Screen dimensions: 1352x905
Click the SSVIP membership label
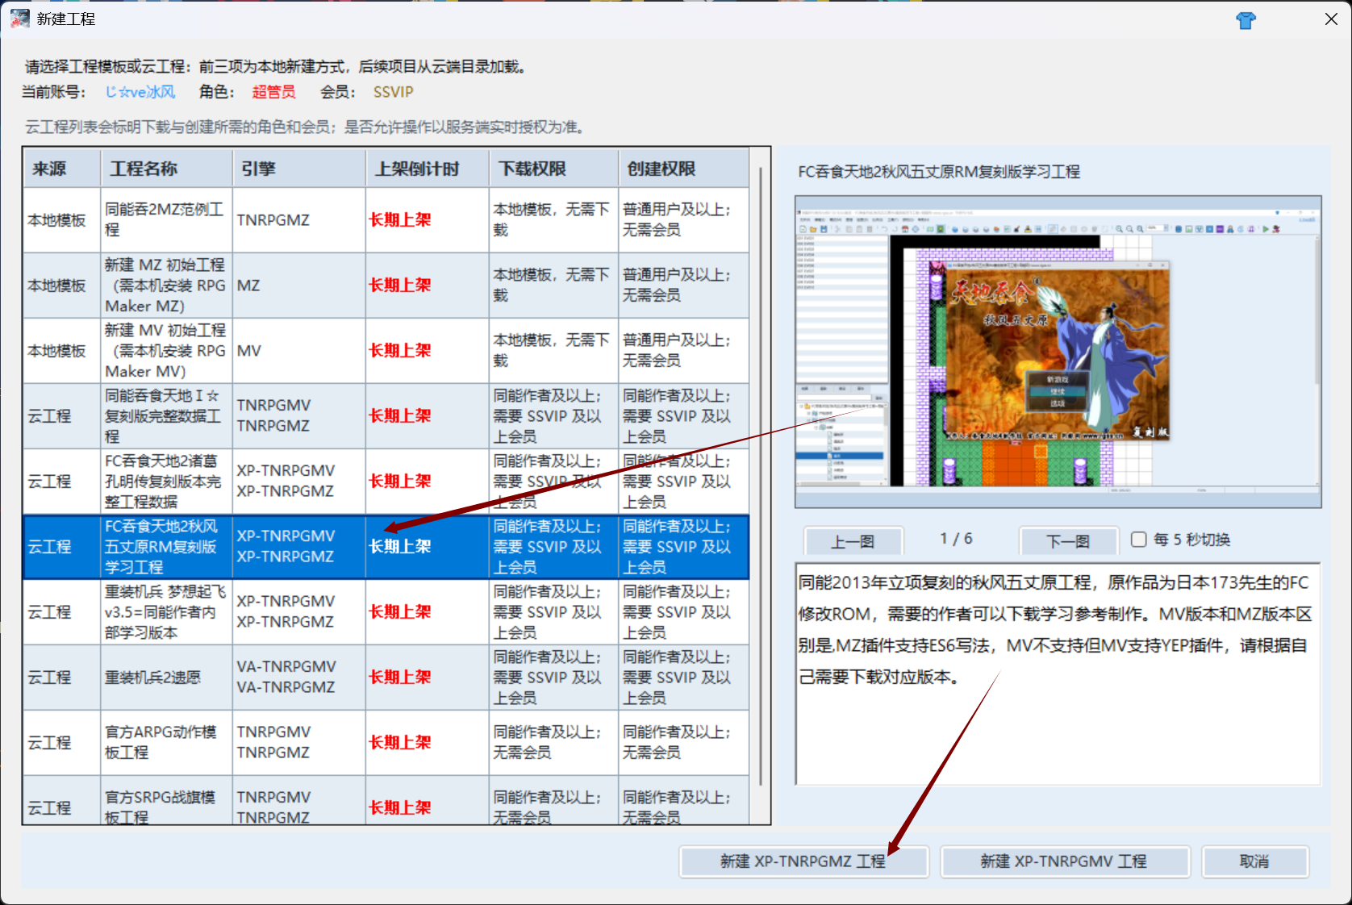394,92
